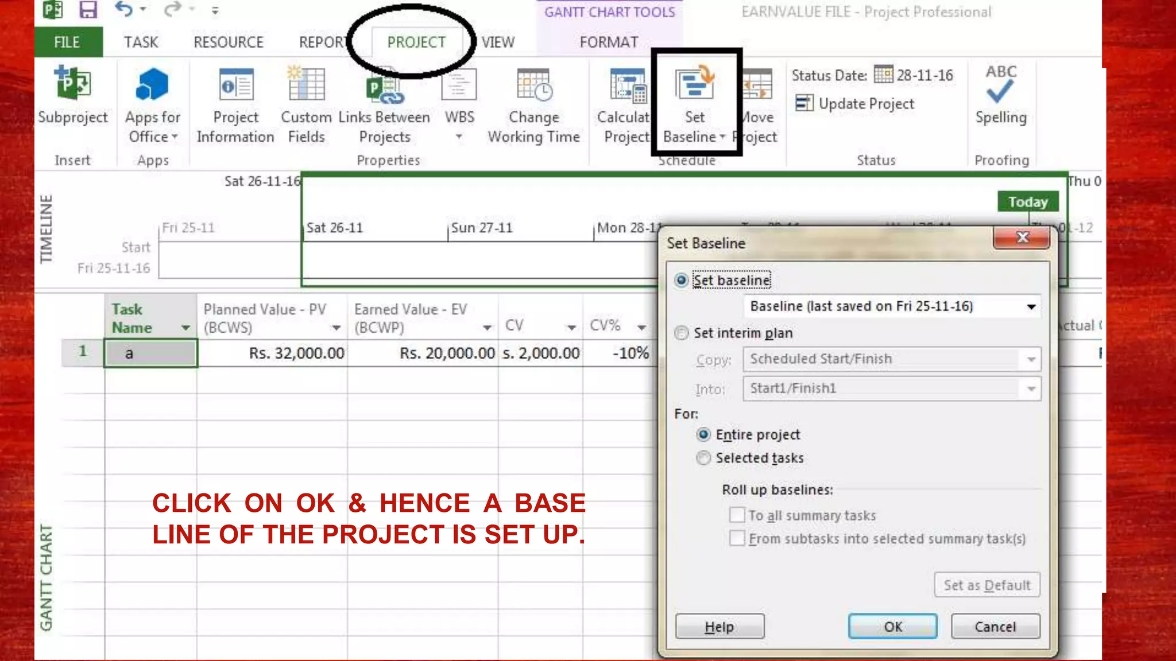
Task: Run the Spelling check icon
Action: 1000,86
